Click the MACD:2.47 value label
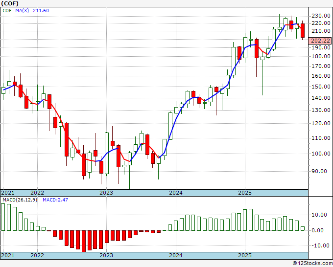The width and height of the screenshot is (333, 267). [x=55, y=200]
